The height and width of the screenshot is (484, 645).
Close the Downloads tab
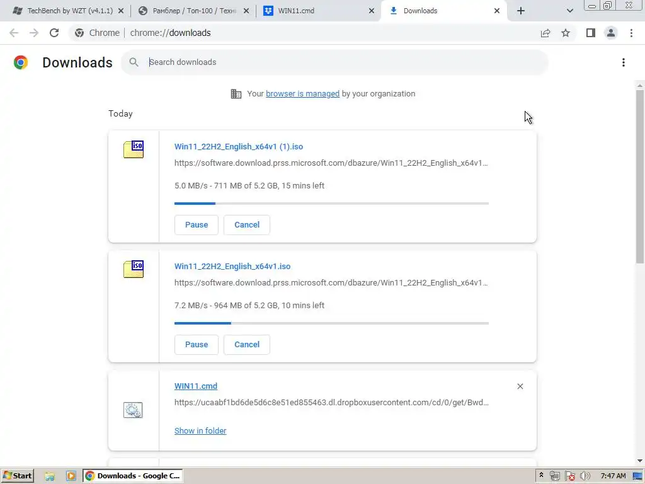tap(497, 11)
